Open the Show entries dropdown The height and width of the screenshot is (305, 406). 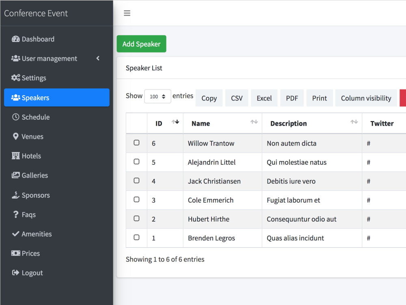coord(158,96)
